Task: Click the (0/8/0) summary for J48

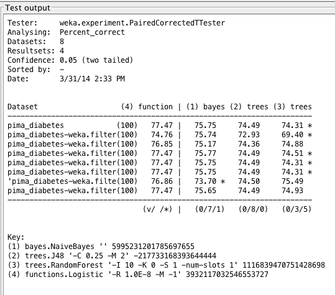Action: pos(253,209)
